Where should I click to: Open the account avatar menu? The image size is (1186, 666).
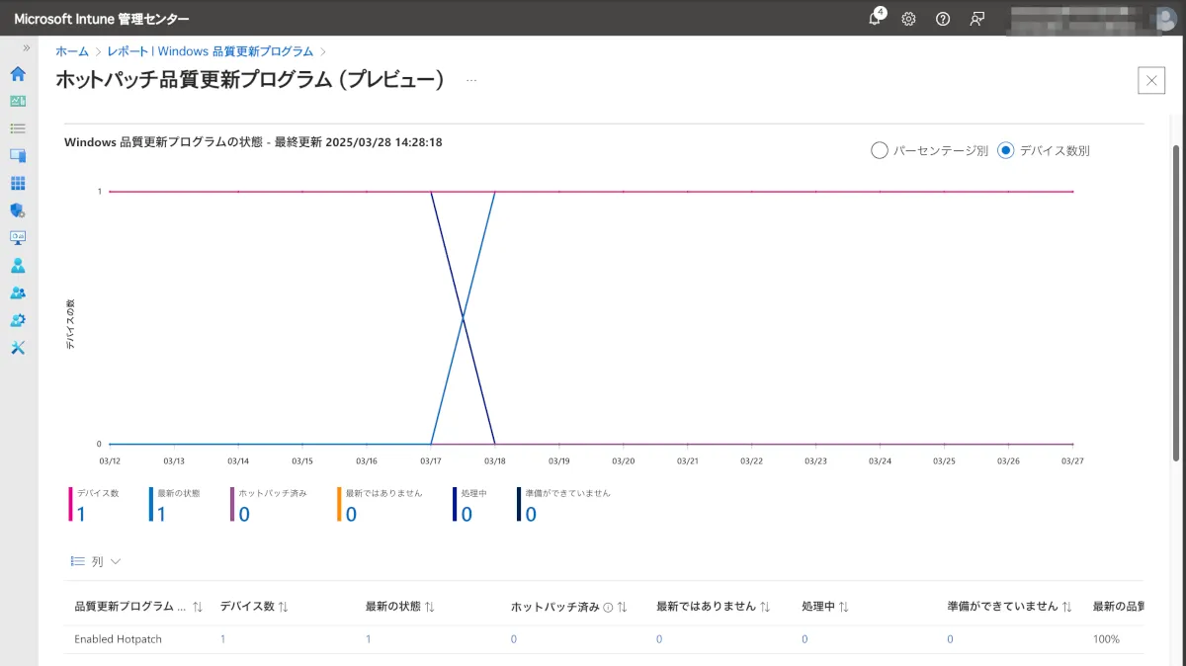(1165, 19)
